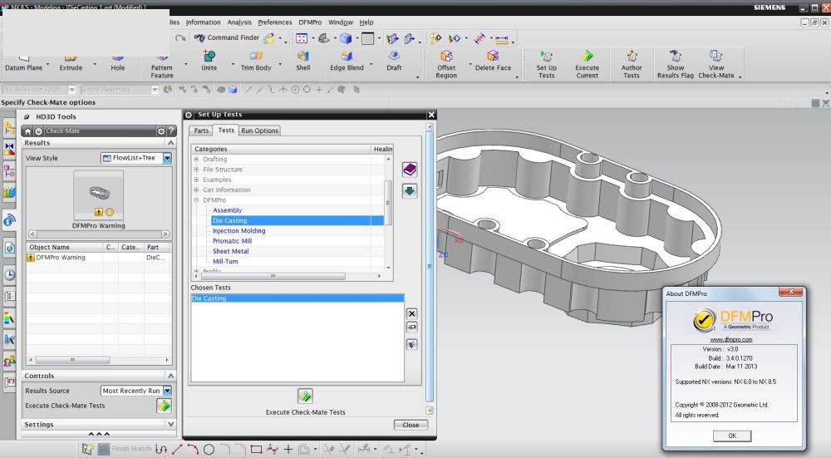Viewport: 831px width, 458px height.
Task: Open the Window menu
Action: pyautogui.click(x=340, y=22)
